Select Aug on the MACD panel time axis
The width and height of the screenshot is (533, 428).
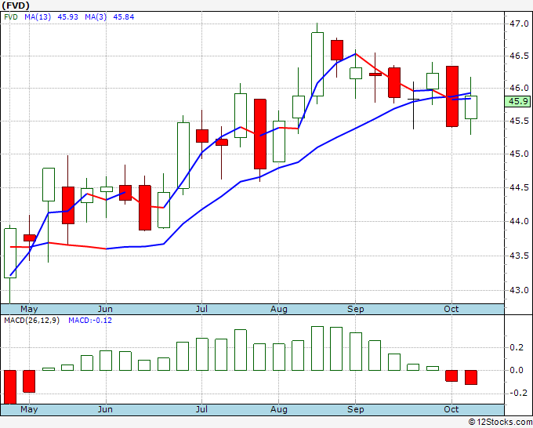pos(279,409)
